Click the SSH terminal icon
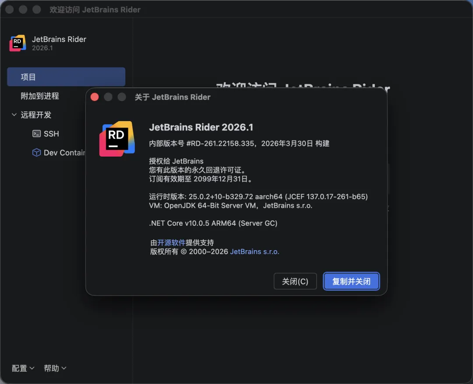473x384 pixels. [37, 134]
